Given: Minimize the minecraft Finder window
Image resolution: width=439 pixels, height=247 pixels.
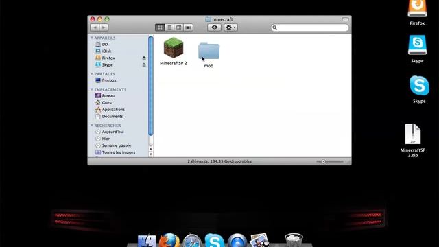Looking at the screenshot, I should (x=99, y=19).
